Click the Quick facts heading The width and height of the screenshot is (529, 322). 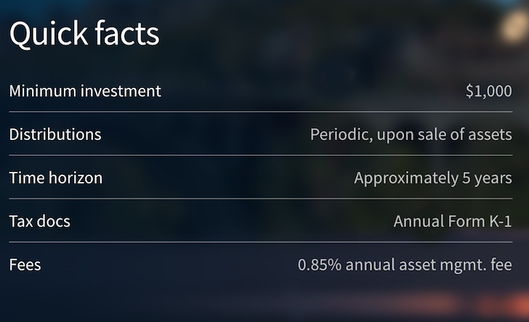pyautogui.click(x=84, y=33)
